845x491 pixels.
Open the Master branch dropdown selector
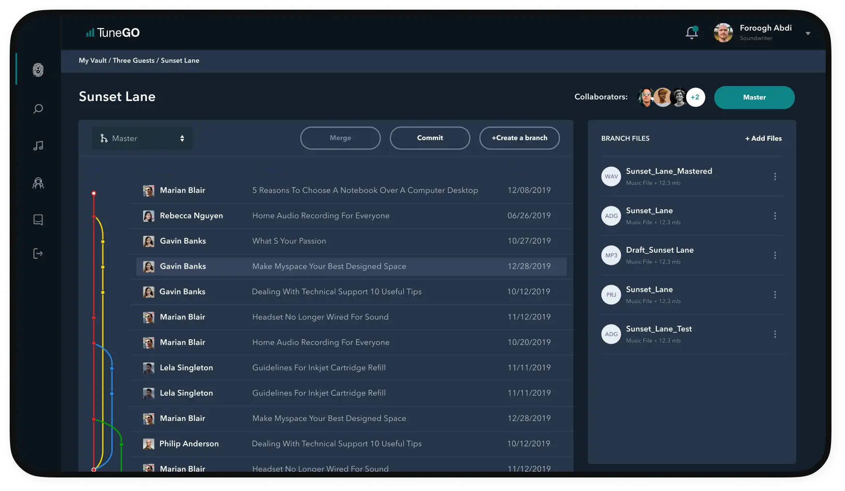tap(142, 138)
